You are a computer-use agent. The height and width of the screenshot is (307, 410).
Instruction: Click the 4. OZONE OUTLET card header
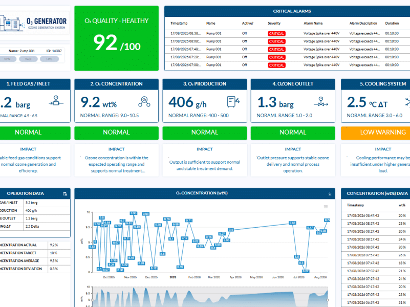click(x=293, y=84)
